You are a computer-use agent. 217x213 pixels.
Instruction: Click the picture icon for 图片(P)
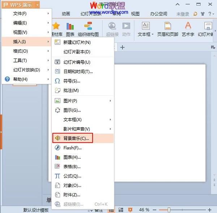coord(58,101)
